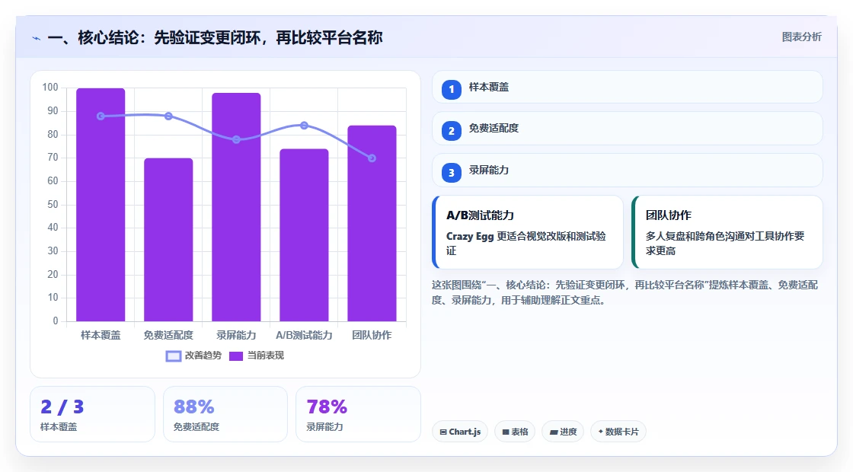Click the y-axis value 50

tap(53, 205)
